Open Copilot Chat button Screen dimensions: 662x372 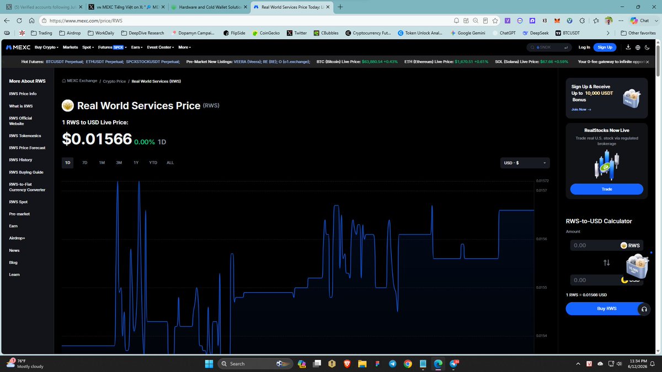click(x=639, y=20)
